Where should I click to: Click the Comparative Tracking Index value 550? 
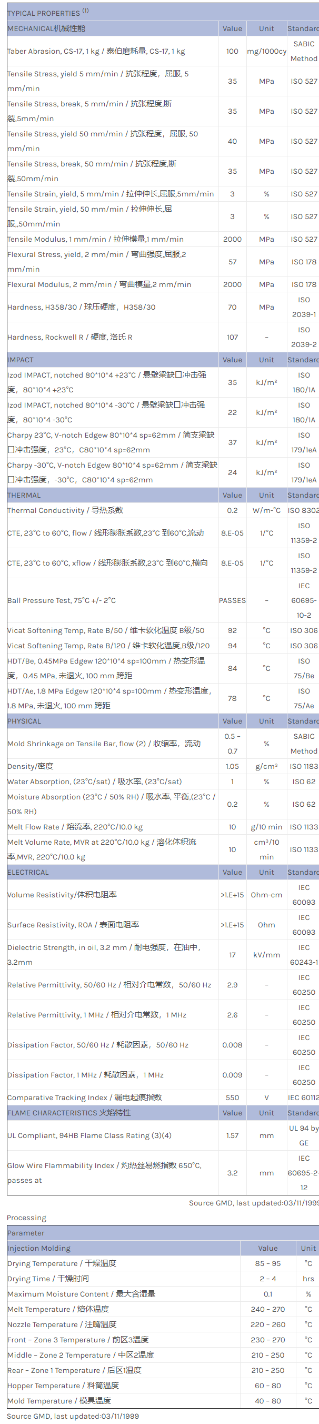(x=232, y=1097)
